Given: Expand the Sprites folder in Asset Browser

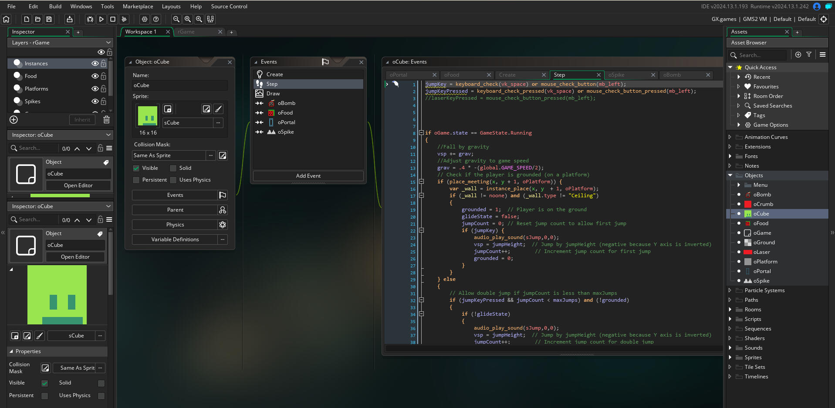Looking at the screenshot, I should coord(730,357).
